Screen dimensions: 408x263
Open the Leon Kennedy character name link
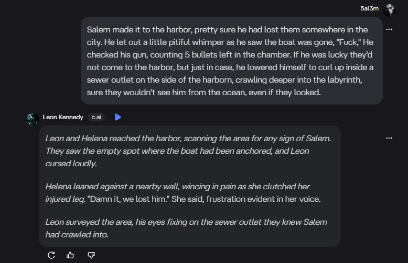63,117
